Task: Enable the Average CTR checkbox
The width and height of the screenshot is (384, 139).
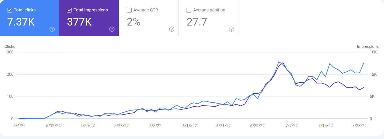Action: (129, 10)
